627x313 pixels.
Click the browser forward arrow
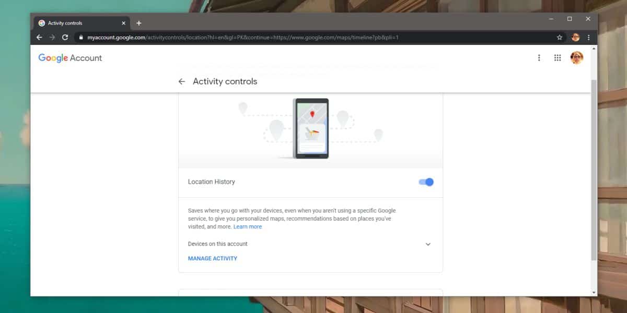tap(52, 37)
